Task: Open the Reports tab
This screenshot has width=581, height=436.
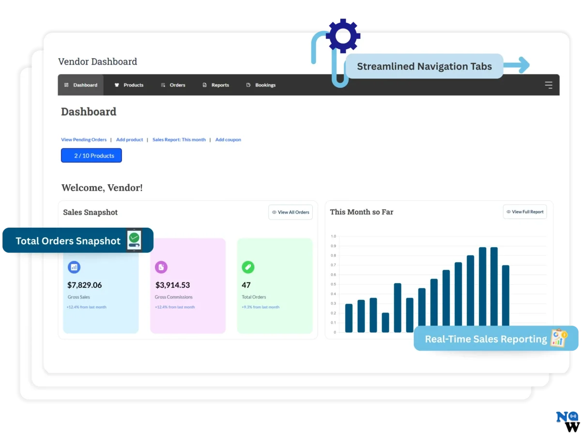Action: click(215, 85)
